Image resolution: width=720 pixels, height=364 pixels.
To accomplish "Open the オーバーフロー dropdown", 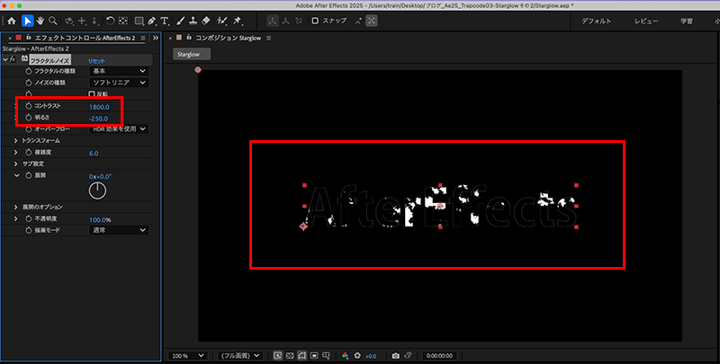I will [119, 129].
